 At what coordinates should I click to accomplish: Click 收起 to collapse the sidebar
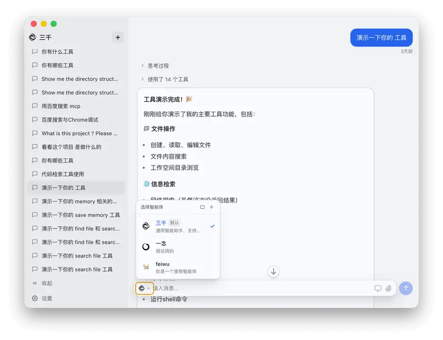point(44,284)
